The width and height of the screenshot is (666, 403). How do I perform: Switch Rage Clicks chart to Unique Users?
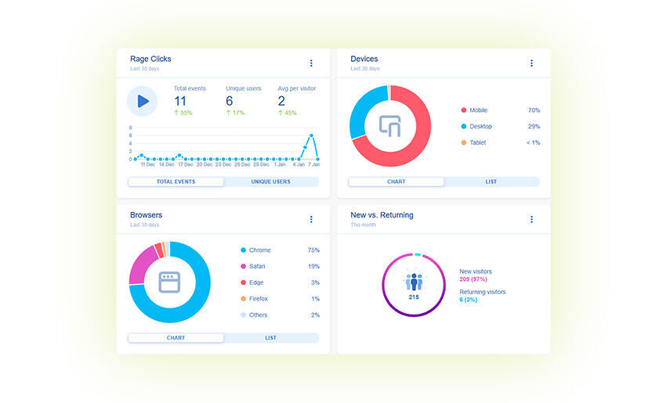271,182
